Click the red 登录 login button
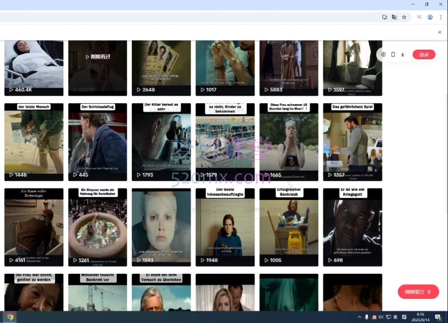The width and height of the screenshot is (448, 323). [424, 55]
